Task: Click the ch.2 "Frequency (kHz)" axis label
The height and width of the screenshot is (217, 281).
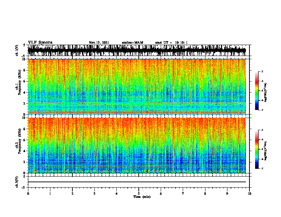Action: [20, 141]
